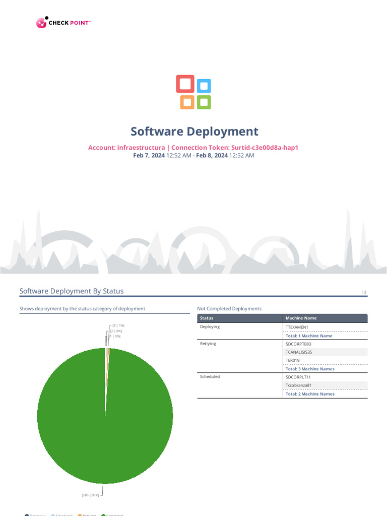Click the '[2 | 0%]' pie label
The image size is (387, 516).
(x=116, y=331)
